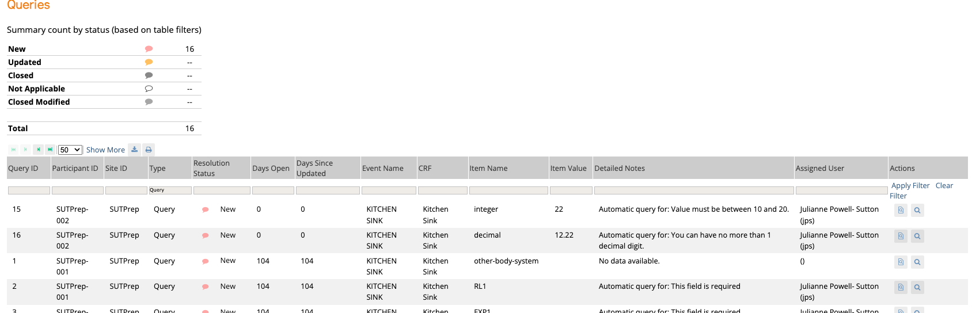
Task: Click the print queries icon
Action: coord(149,150)
